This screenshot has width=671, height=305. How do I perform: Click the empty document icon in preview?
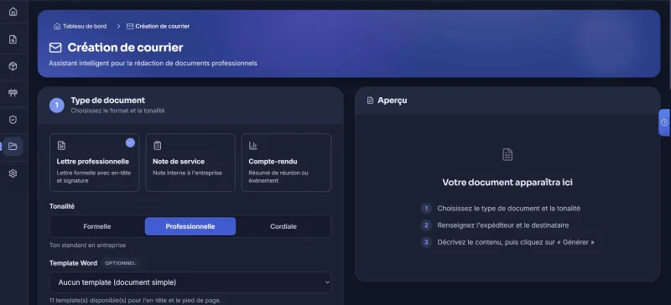507,154
